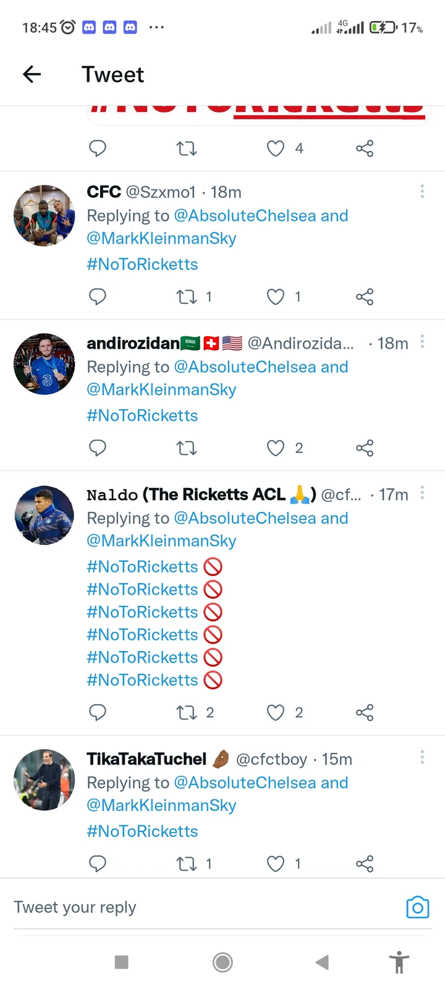Image resolution: width=445 pixels, height=989 pixels.
Task: Like the CFC @Szxmo1 reply
Action: [276, 297]
